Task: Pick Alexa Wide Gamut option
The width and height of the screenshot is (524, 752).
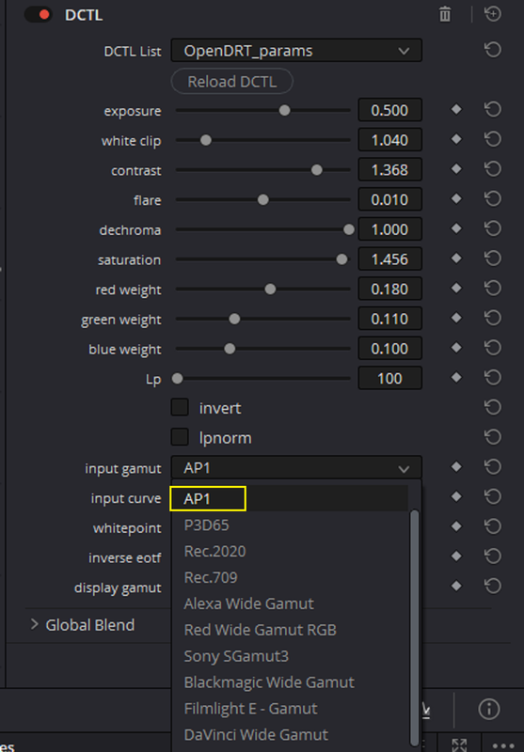Action: [290, 603]
